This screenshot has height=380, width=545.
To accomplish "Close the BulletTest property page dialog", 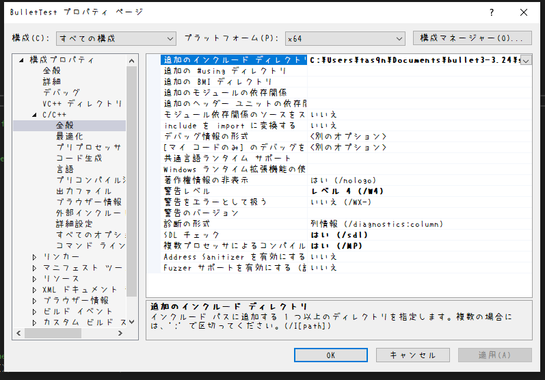I will point(523,12).
